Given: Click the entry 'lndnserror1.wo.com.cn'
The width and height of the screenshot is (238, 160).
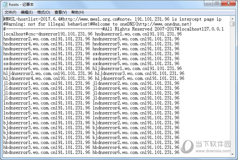Looking at the screenshot, I should (29, 103).
